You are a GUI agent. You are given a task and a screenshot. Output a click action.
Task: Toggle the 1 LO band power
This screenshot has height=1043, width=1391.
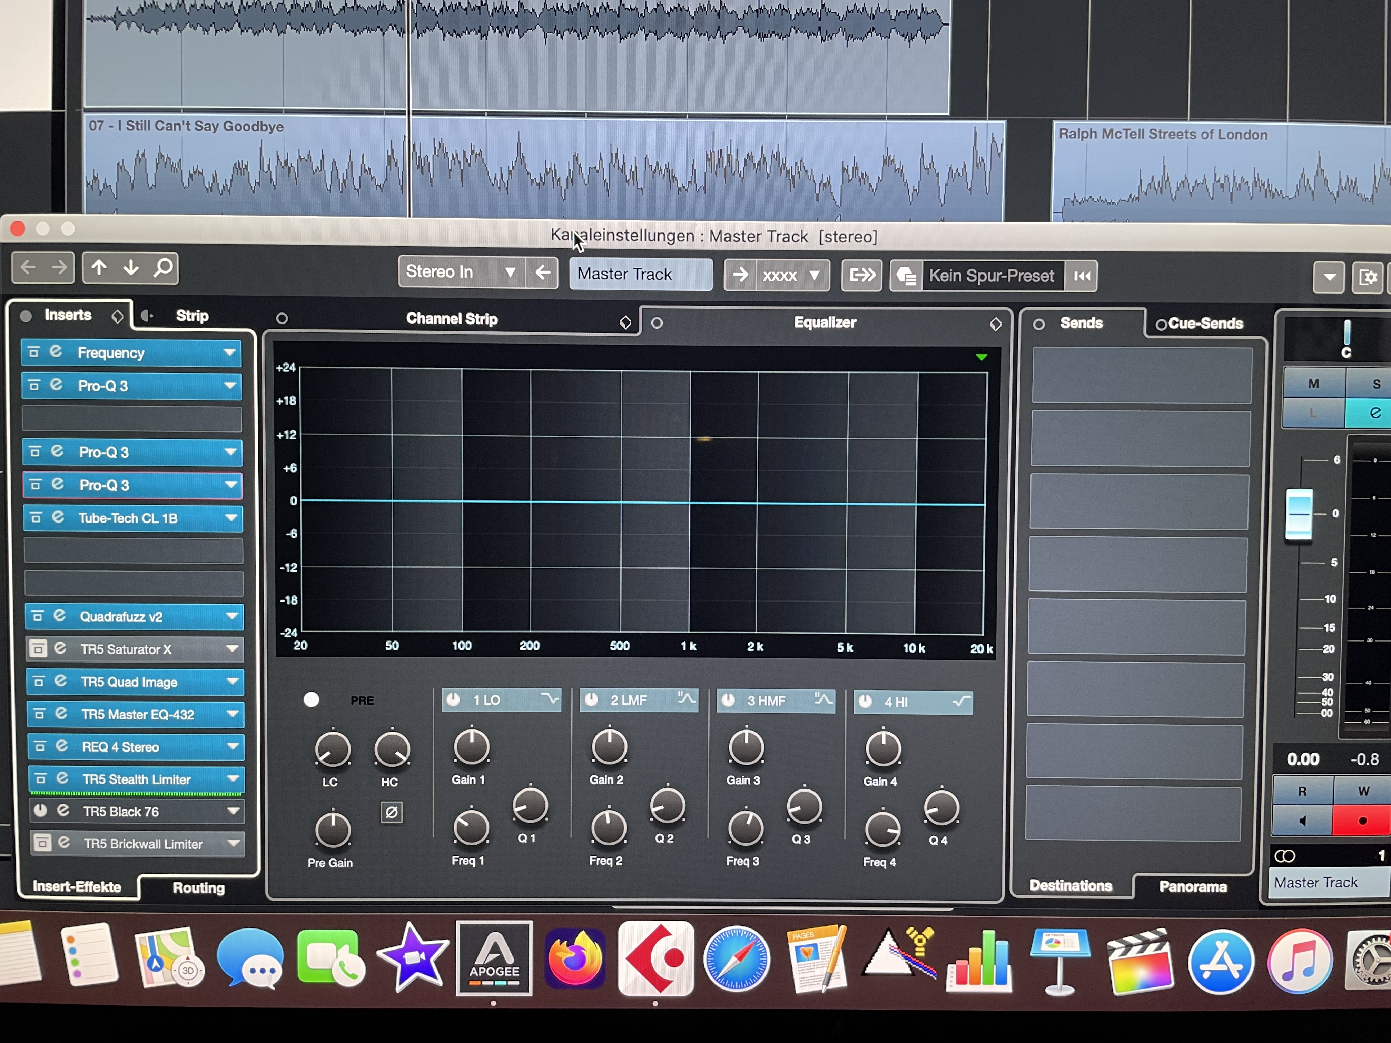[453, 700]
